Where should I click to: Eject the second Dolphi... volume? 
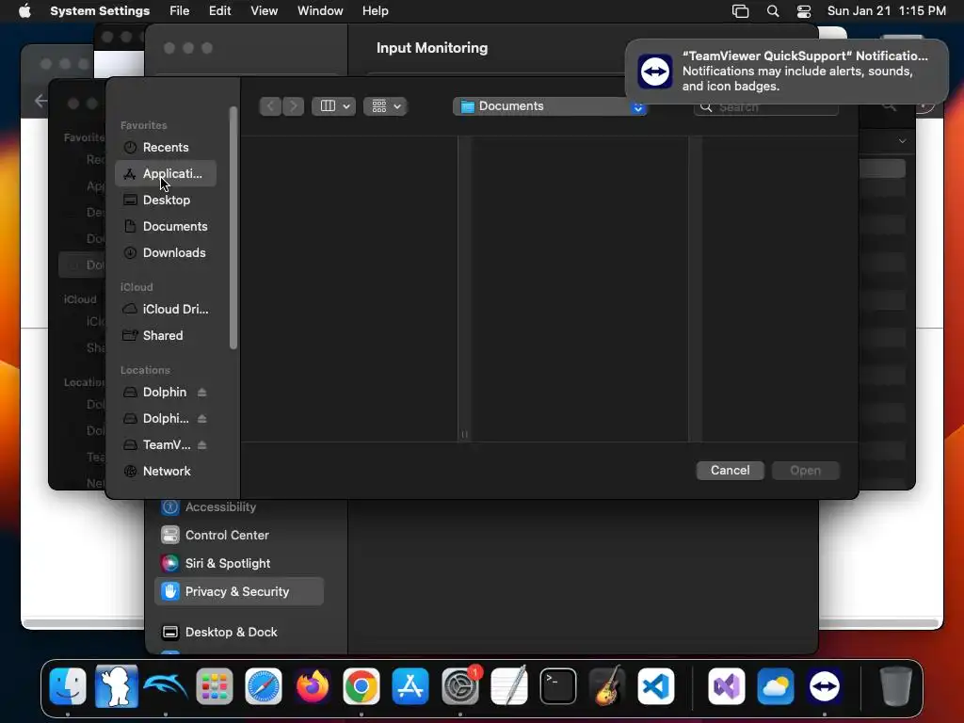(201, 419)
